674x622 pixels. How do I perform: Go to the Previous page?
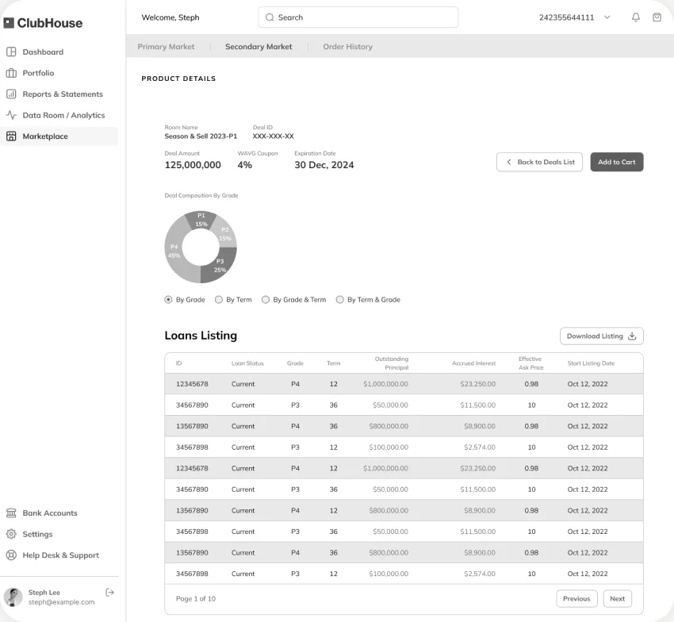[x=576, y=599]
